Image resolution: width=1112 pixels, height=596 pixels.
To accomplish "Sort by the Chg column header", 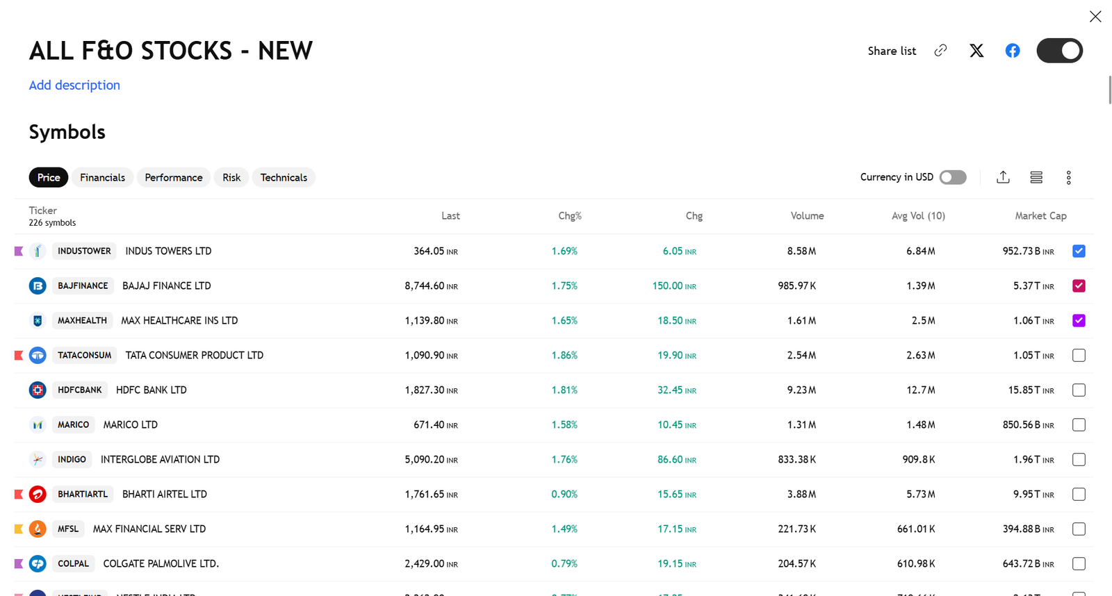I will (x=694, y=216).
